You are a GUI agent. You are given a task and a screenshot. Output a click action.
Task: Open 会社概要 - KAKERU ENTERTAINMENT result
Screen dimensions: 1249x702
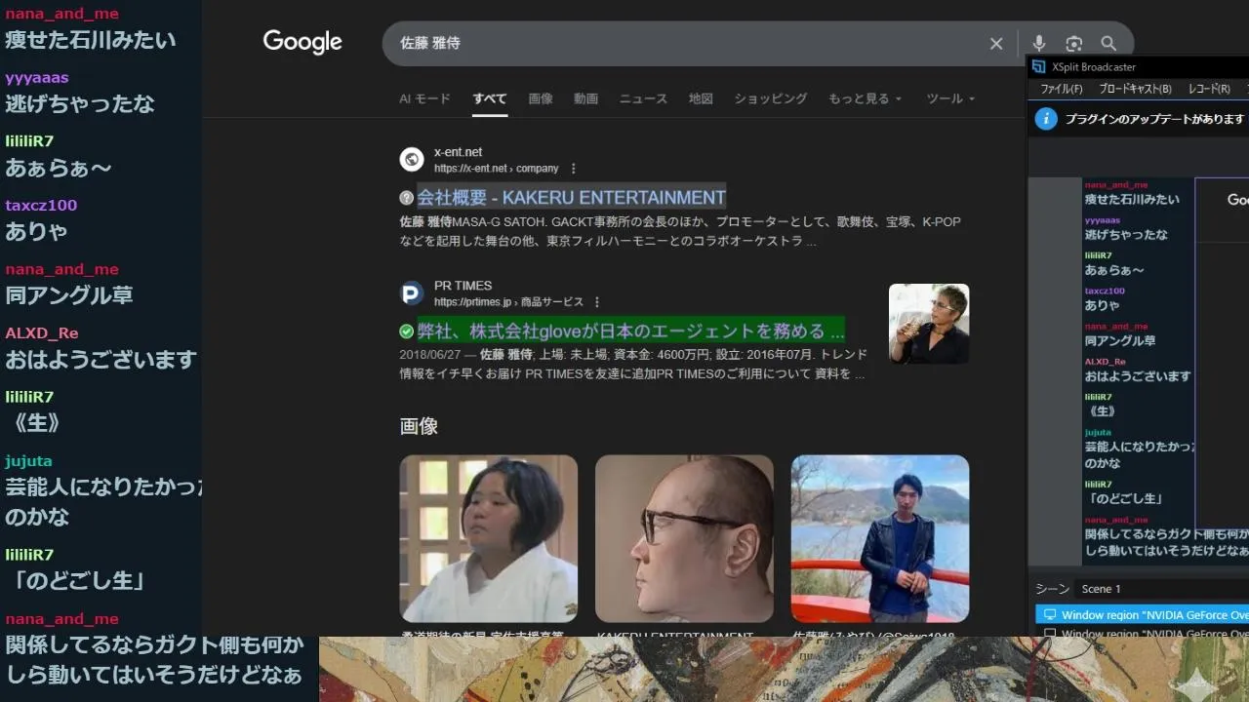pos(572,197)
